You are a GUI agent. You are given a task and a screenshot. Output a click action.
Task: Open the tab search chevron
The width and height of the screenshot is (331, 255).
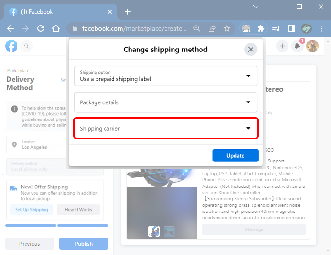256,7
